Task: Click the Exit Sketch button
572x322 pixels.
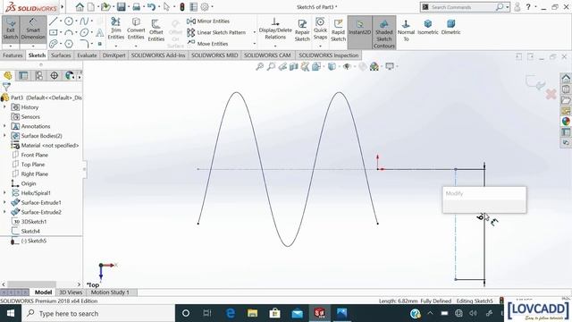Action: 10,30
